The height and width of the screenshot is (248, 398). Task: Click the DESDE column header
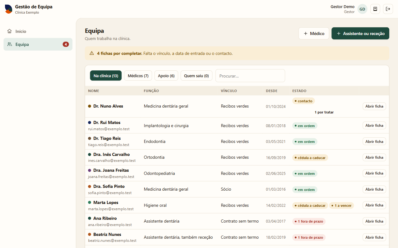pyautogui.click(x=272, y=91)
